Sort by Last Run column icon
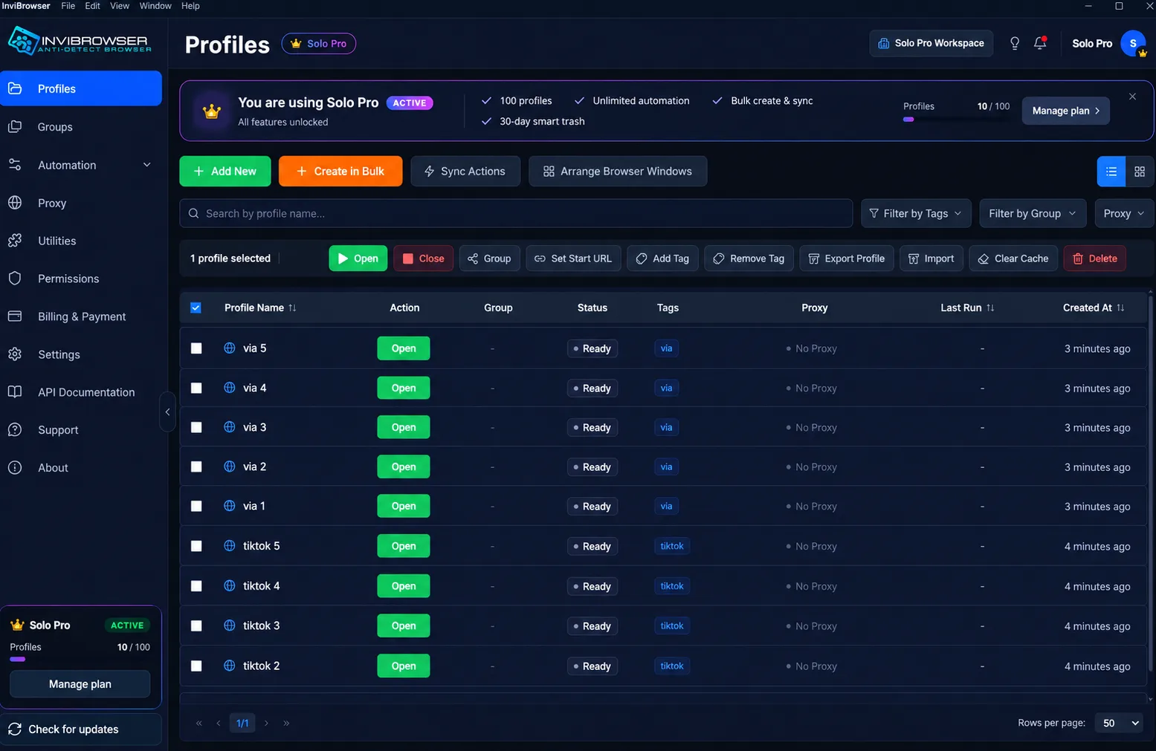Viewport: 1156px width, 751px height. (990, 308)
